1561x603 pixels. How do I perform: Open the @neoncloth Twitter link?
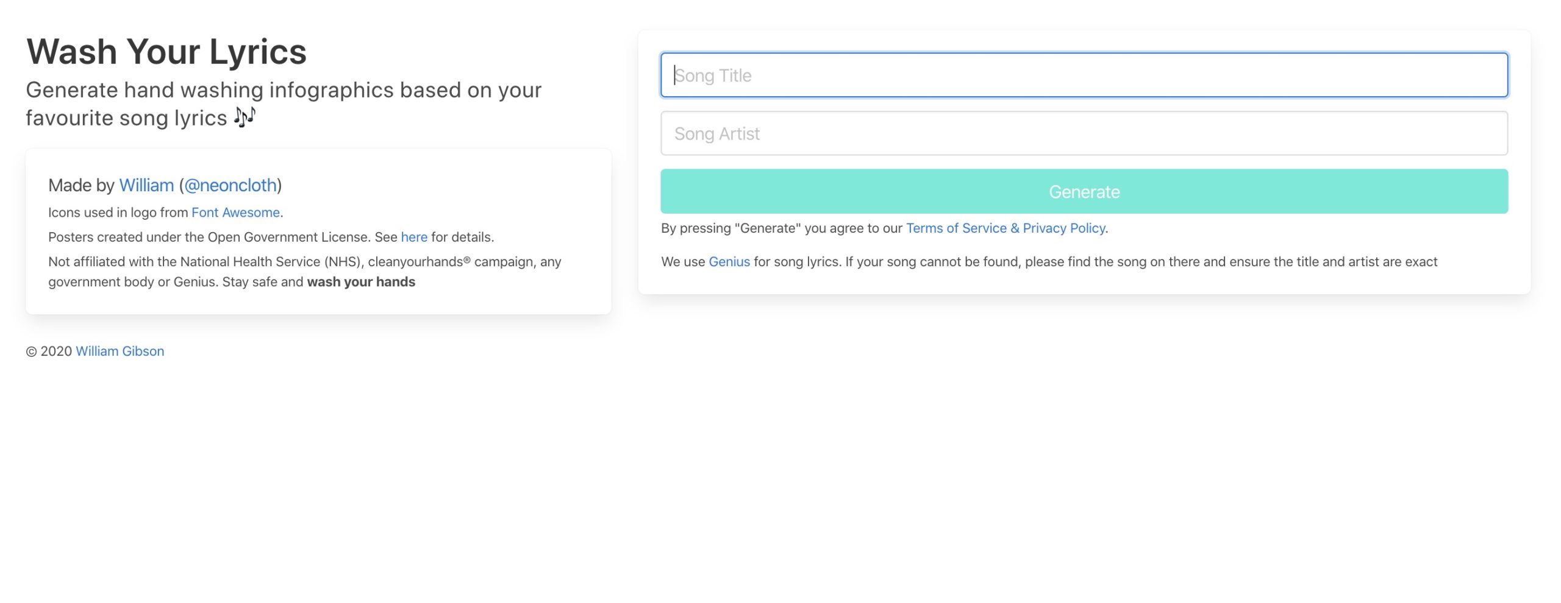click(x=230, y=185)
